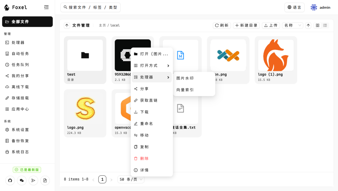Screen dimensions: 338x191
Task: Open the 50 条/页 page size dropdown
Action: pyautogui.click(x=131, y=179)
